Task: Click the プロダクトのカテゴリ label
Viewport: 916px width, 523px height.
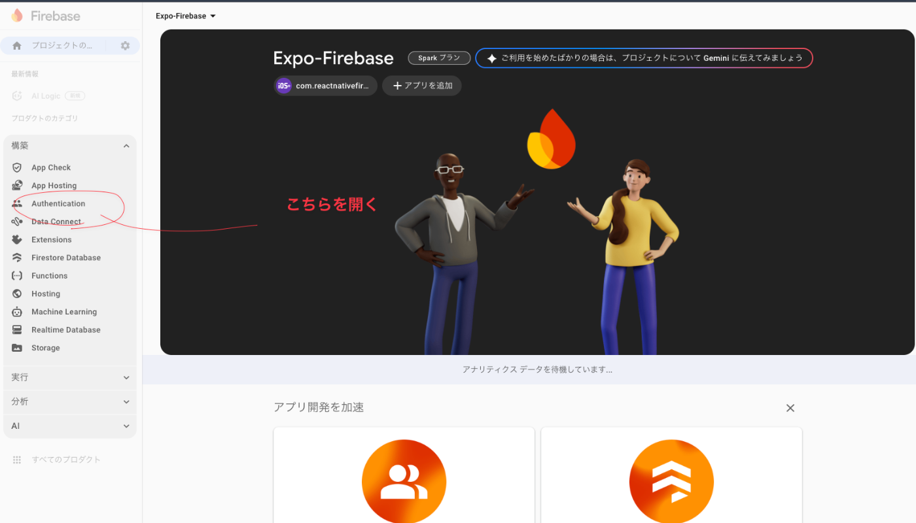Action: point(44,118)
